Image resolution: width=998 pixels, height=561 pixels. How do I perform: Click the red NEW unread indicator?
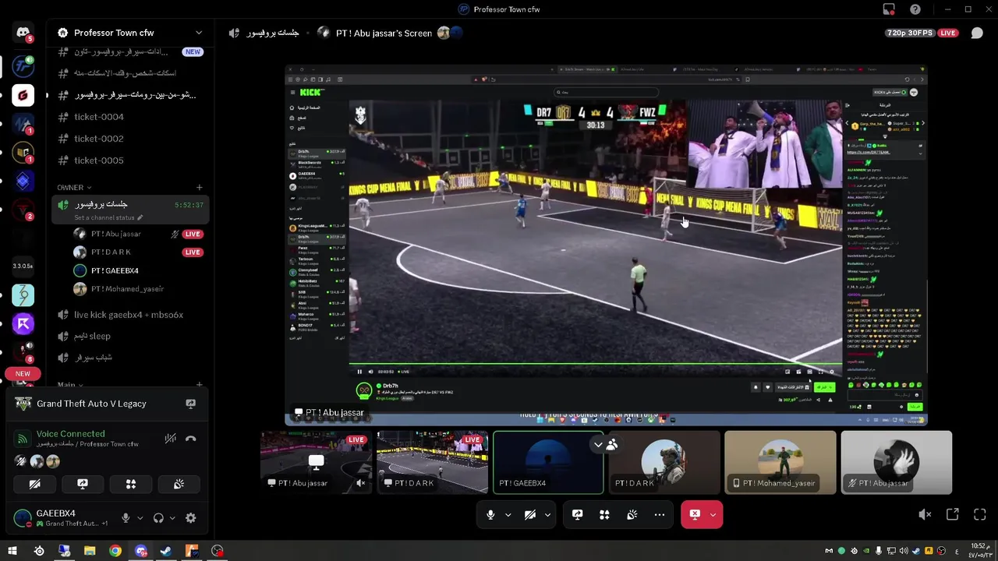(x=23, y=374)
